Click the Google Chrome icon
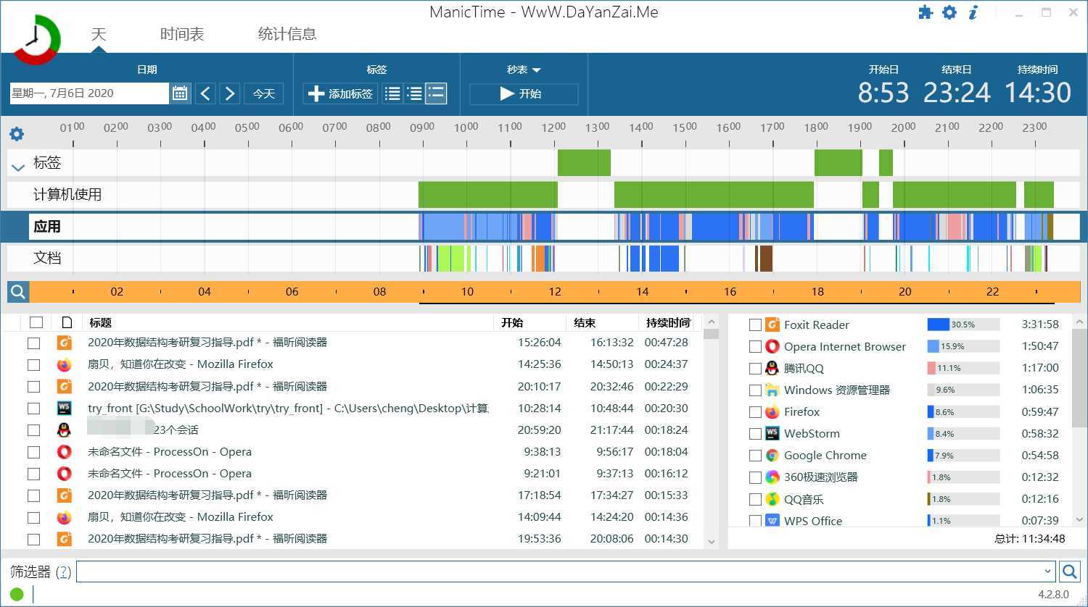 coord(772,455)
